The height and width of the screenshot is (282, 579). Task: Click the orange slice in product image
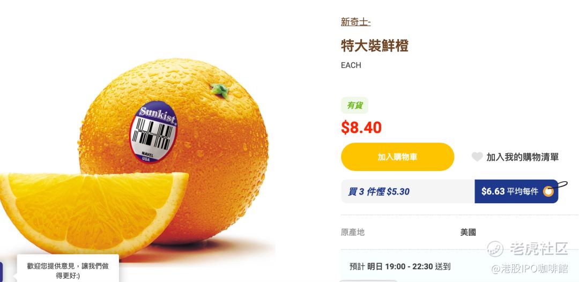(x=94, y=212)
